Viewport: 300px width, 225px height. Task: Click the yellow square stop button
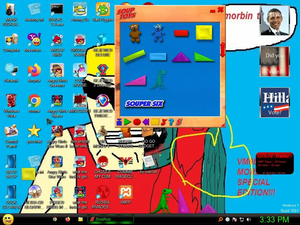coord(155,122)
